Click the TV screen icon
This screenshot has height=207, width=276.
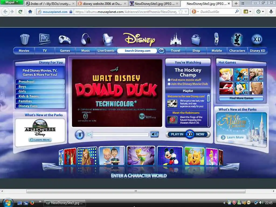pos(44,39)
